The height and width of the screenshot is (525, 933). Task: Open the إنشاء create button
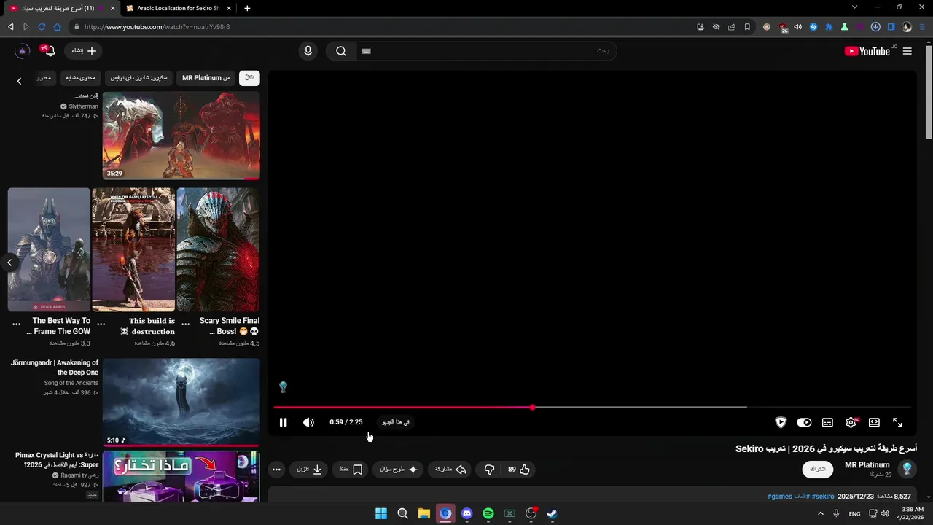[84, 51]
